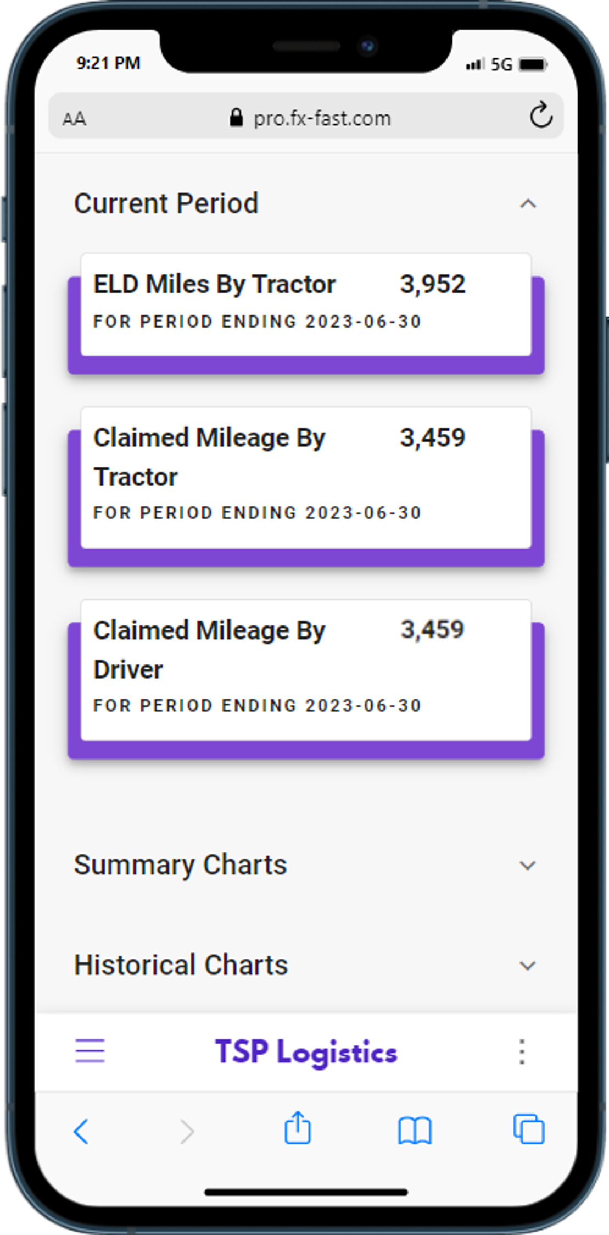Click the Summary Charts heading
The height and width of the screenshot is (1235, 609).
(180, 865)
